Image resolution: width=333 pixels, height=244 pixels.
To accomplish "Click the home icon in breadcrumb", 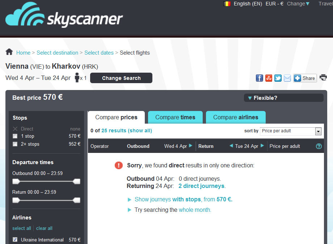I will tap(9, 52).
